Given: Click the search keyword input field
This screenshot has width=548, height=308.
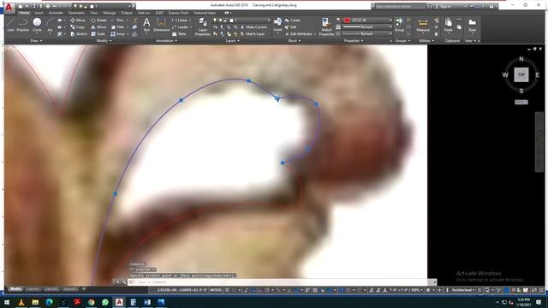Looking at the screenshot, I should 399,6.
